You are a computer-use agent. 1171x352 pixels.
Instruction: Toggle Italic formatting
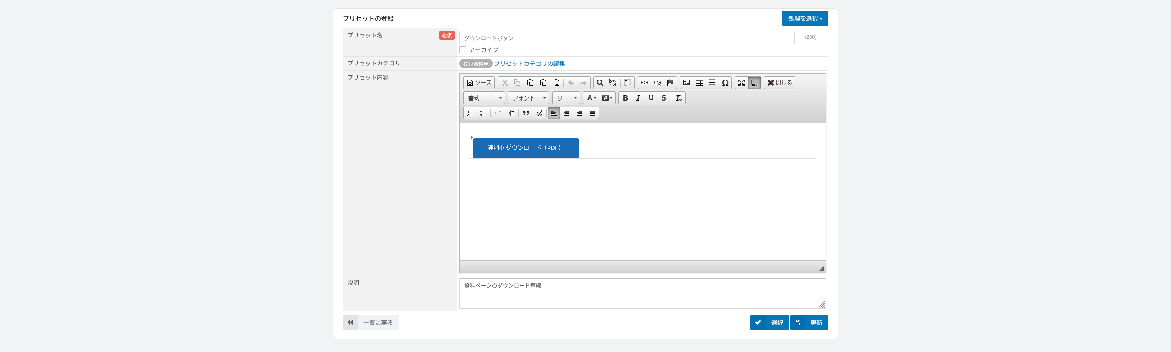click(x=638, y=98)
